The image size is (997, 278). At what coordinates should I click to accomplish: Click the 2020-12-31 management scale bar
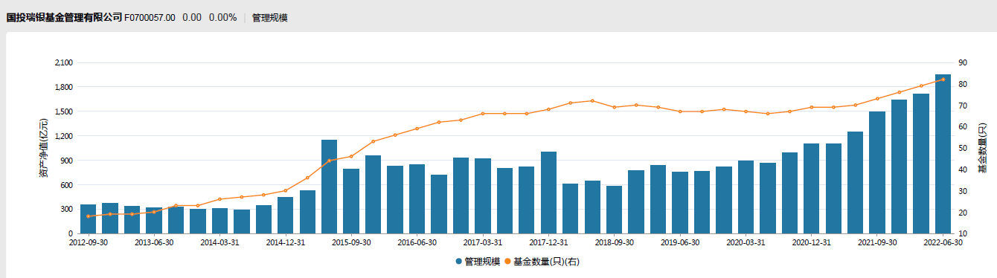pos(811,189)
